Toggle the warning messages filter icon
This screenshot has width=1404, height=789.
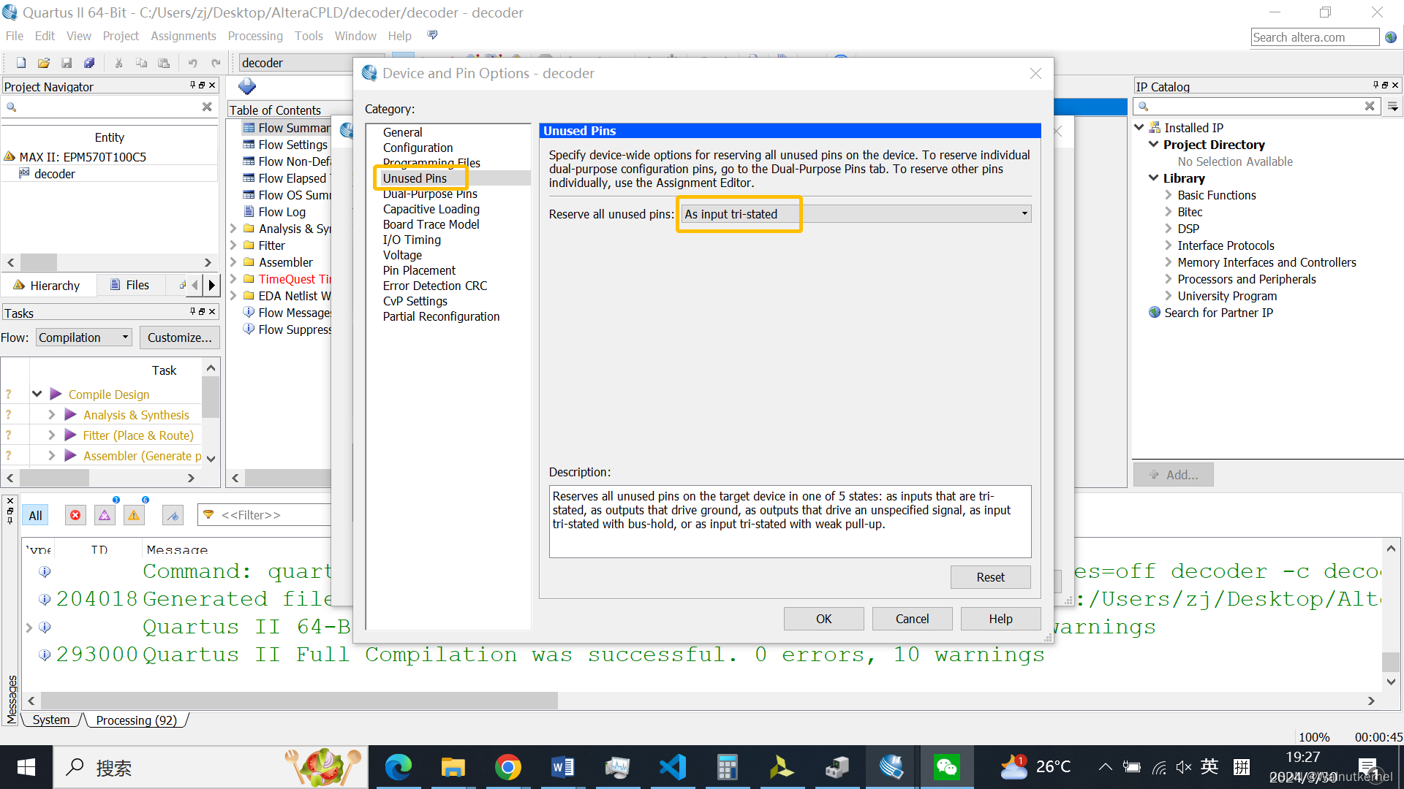[x=134, y=515]
